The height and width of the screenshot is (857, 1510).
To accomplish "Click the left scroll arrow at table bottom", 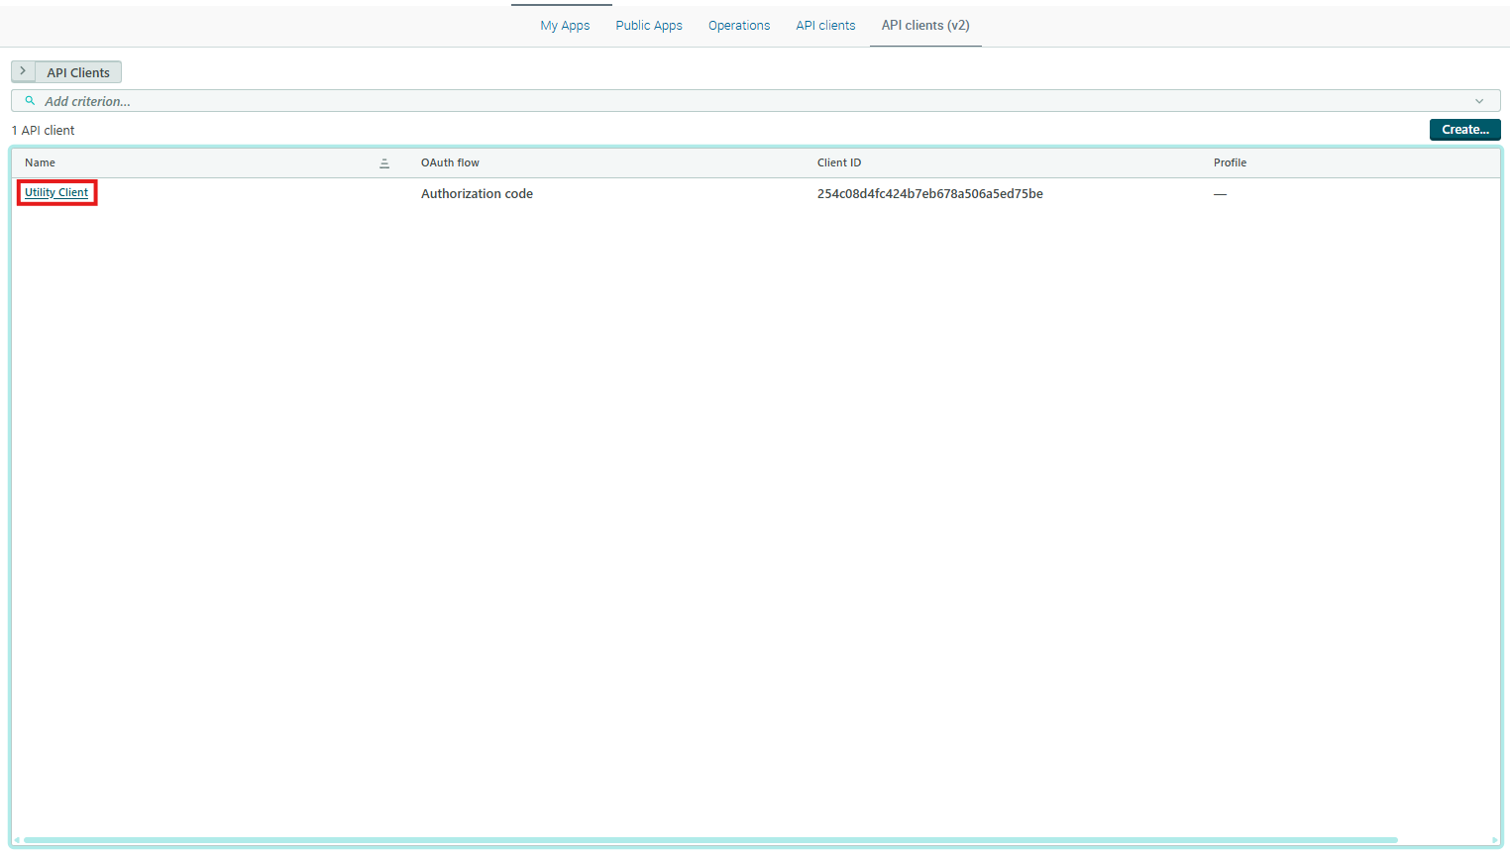I will 17,840.
